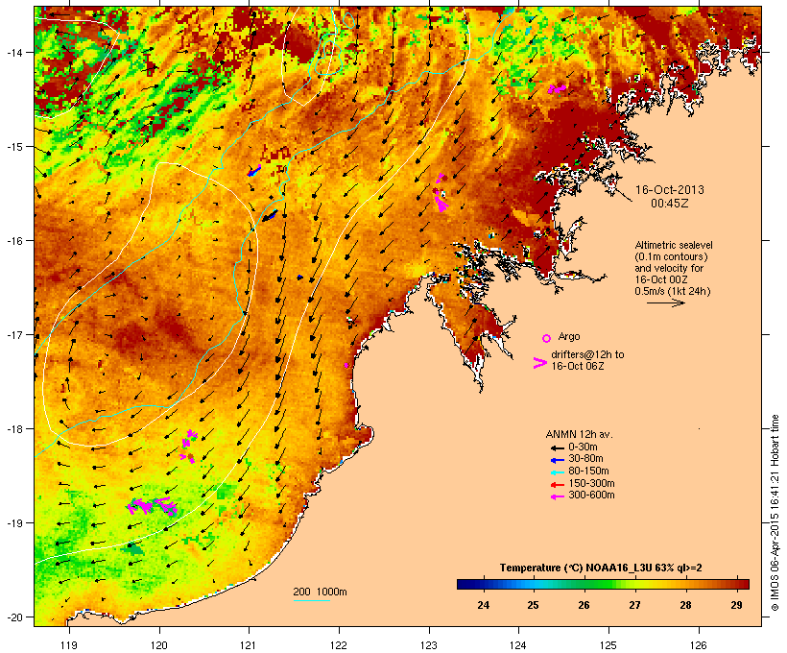The width and height of the screenshot is (787, 653).
Task: Click the Altimetric sealevel text line
Action: click(674, 245)
